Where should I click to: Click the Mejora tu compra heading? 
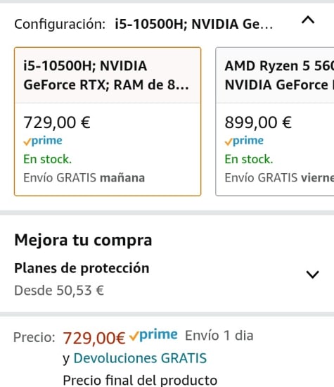(x=83, y=240)
